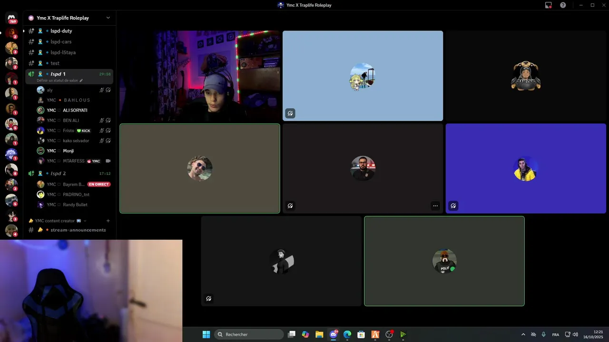Open the lspd-l5taya text channel

pos(69,52)
